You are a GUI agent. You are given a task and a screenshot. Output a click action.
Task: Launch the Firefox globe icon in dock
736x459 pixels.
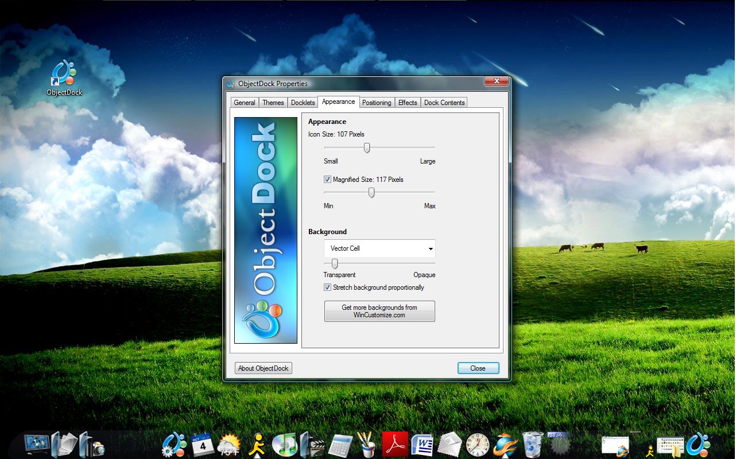505,445
